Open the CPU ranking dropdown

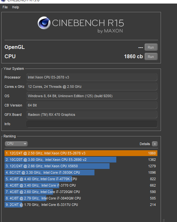pyautogui.click(x=16, y=143)
